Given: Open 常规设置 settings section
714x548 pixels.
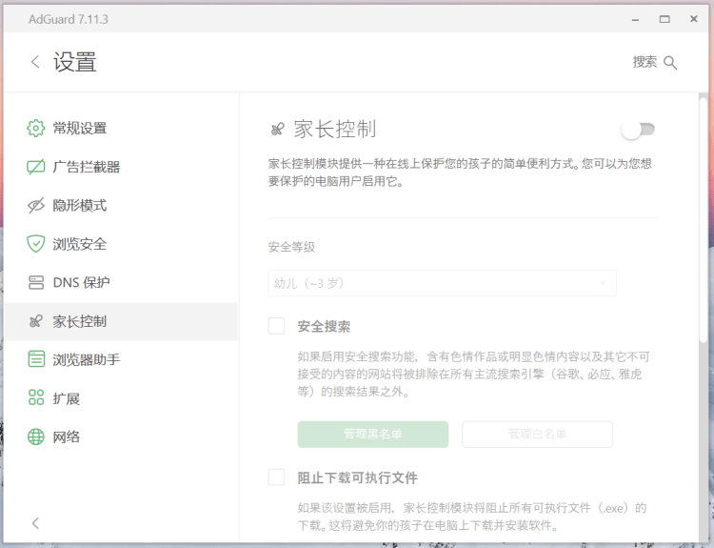Looking at the screenshot, I should (121, 128).
